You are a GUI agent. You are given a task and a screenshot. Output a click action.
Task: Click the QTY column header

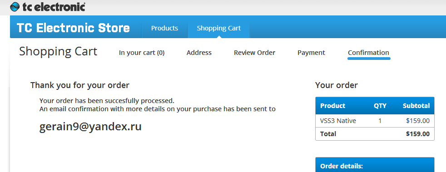point(380,106)
